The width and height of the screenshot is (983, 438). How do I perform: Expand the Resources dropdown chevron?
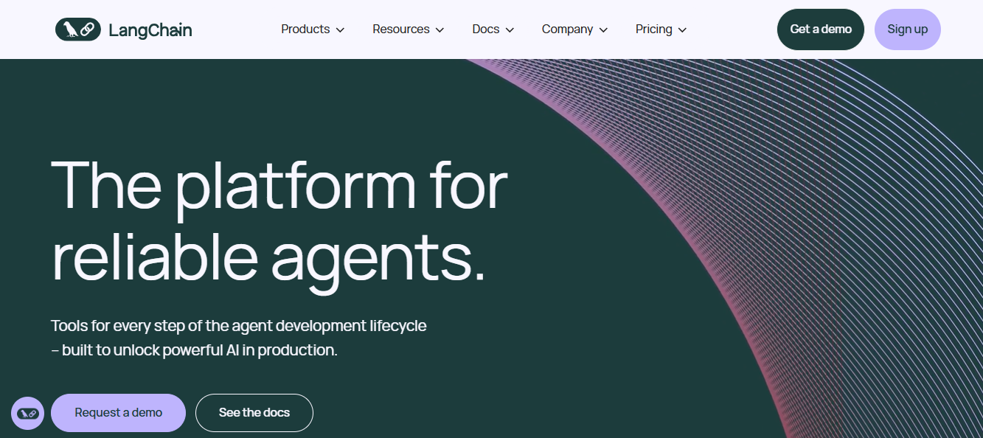[x=440, y=30]
